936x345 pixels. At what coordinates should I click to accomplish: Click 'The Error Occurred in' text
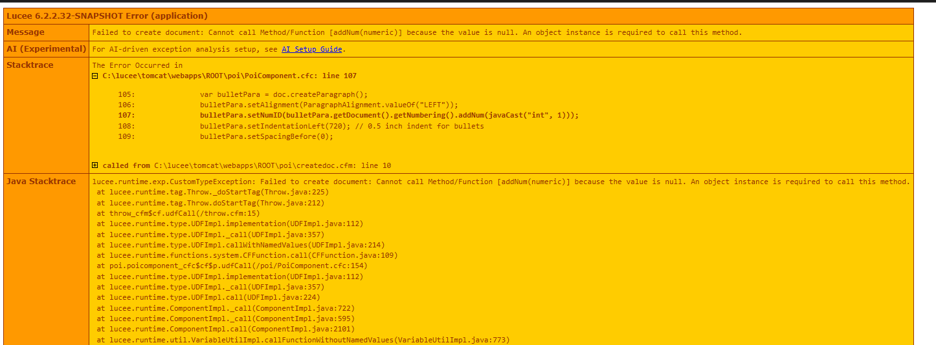pos(137,65)
